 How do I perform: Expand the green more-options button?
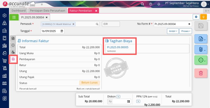click(x=201, y=60)
